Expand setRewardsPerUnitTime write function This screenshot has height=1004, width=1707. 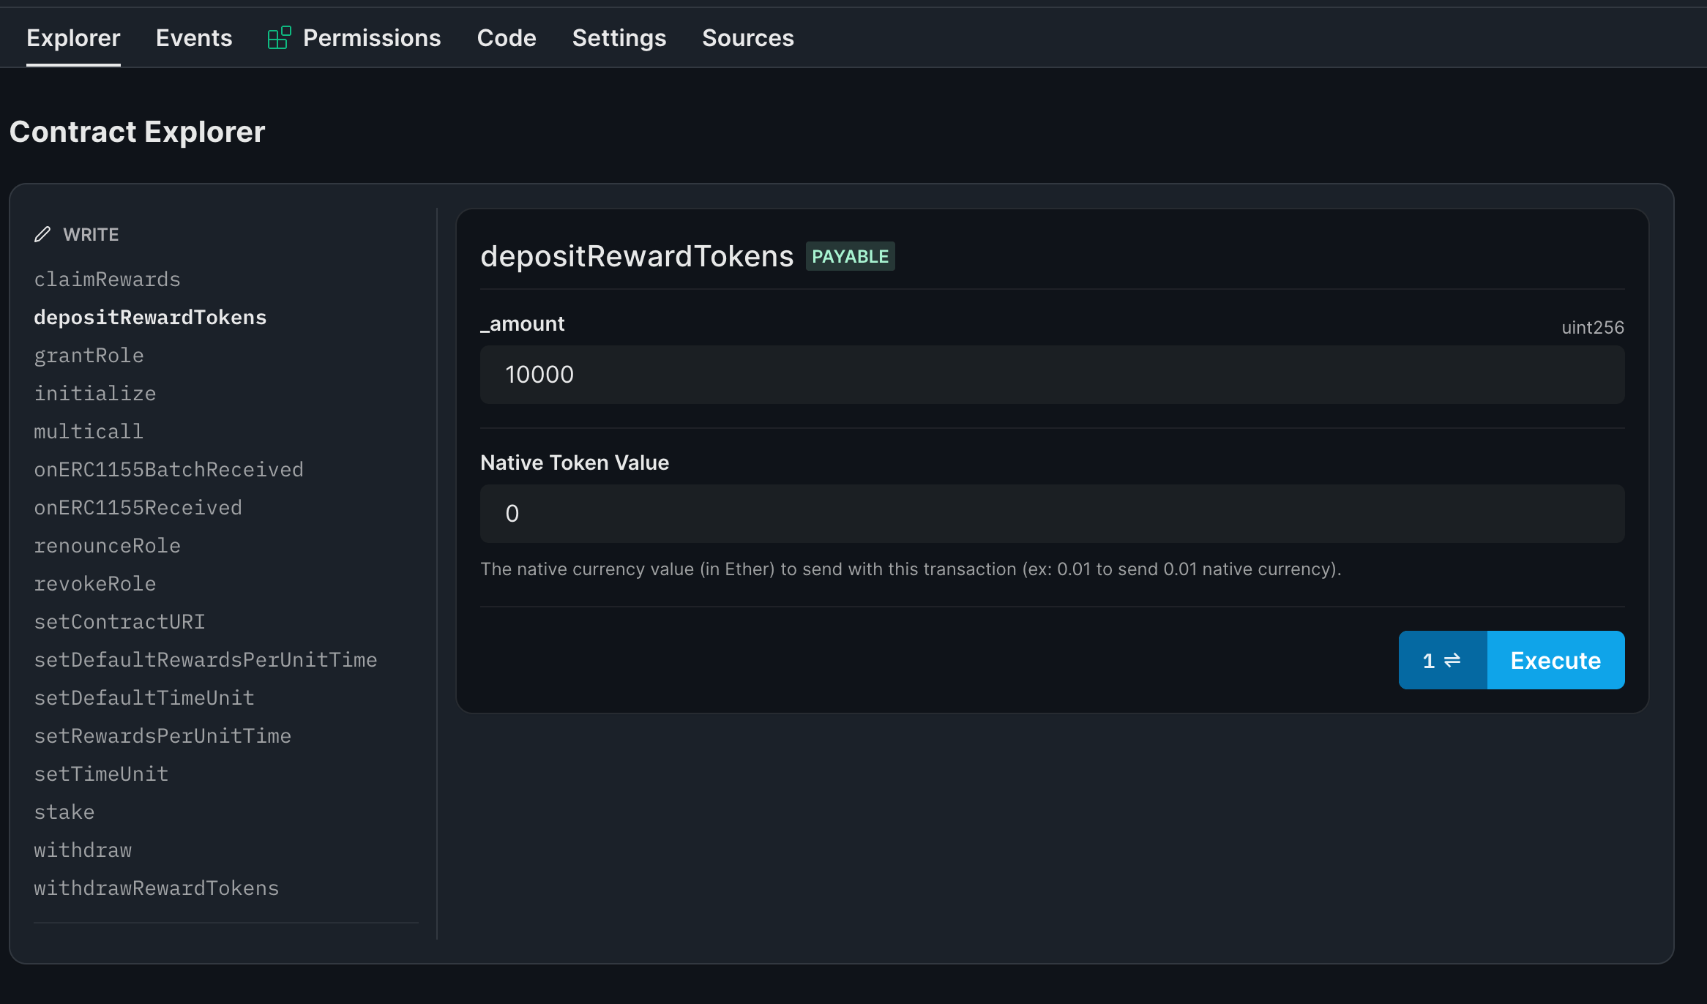coord(164,735)
